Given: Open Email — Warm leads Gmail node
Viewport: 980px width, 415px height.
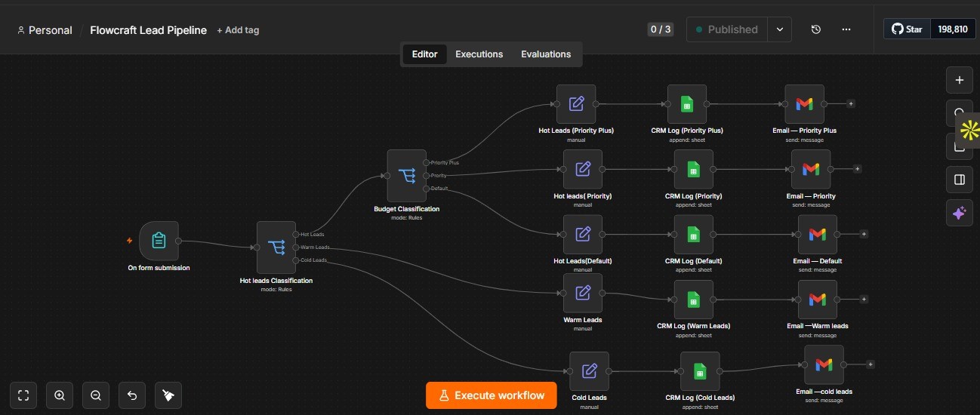Looking at the screenshot, I should [818, 300].
